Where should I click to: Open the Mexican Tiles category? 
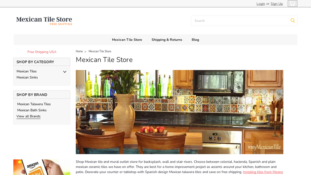click(26, 71)
